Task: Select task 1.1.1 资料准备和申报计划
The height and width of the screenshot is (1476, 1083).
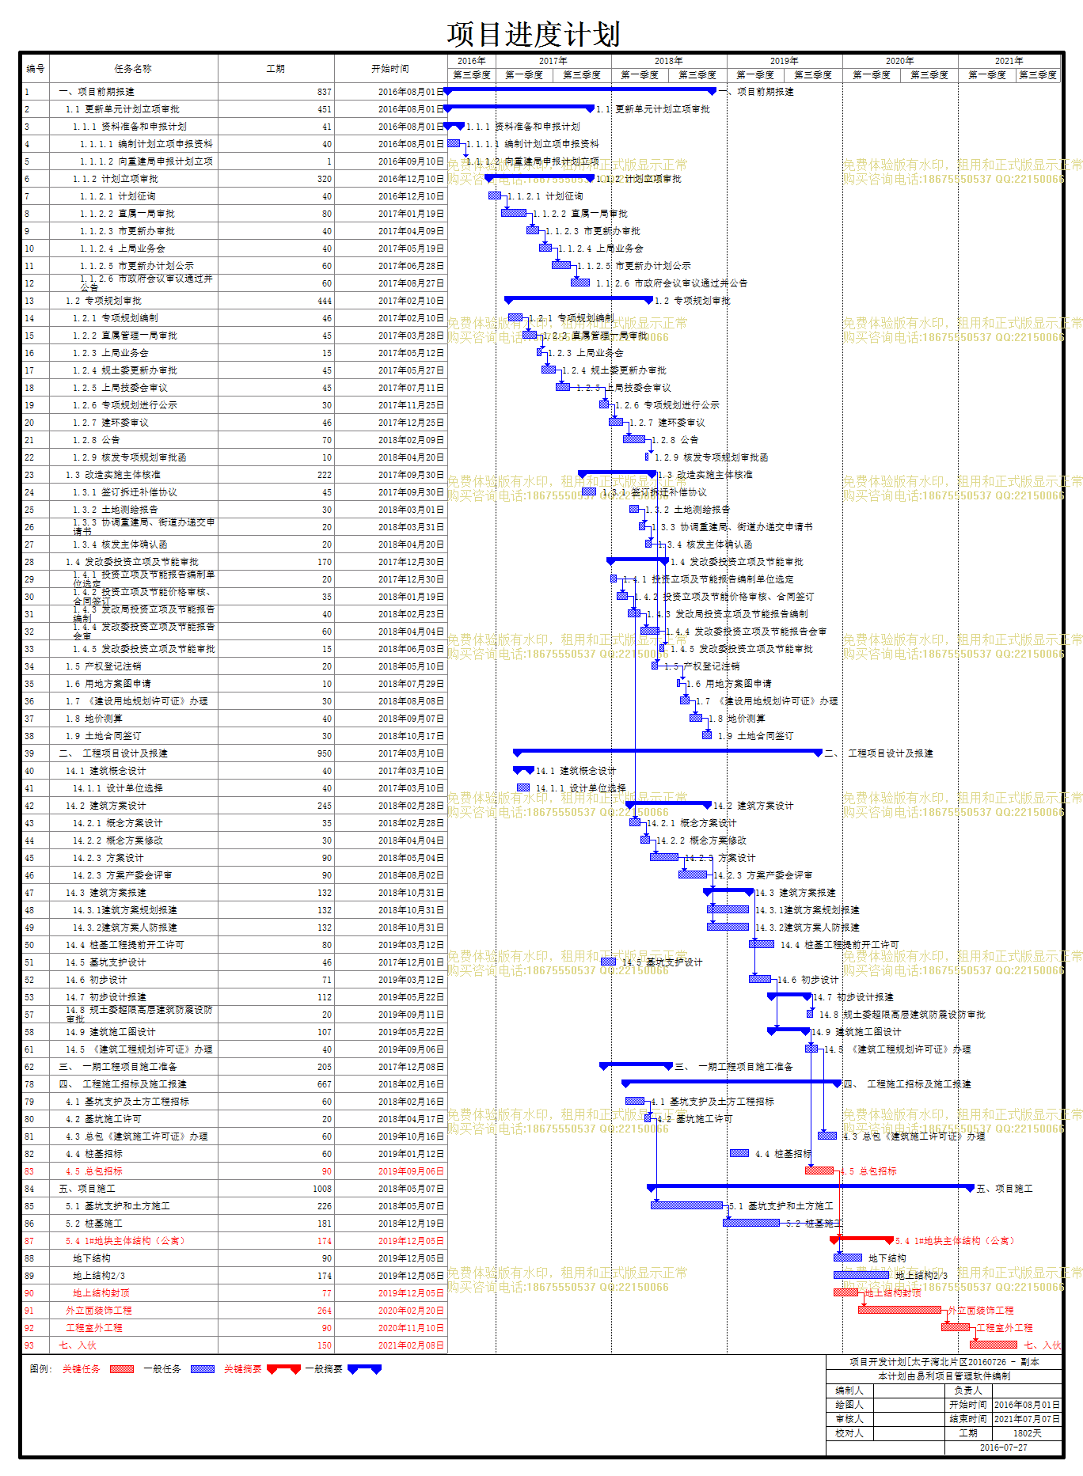Action: tap(234, 127)
